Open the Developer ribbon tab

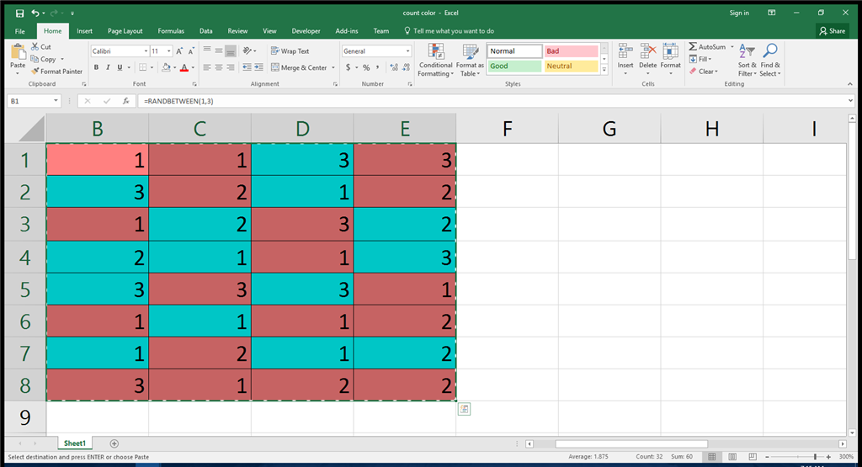(306, 31)
